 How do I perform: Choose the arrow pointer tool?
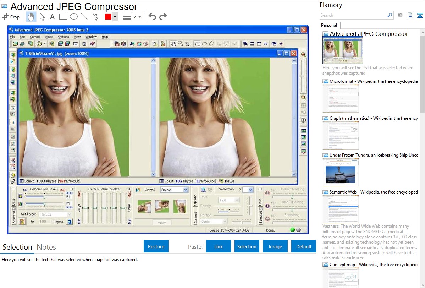coord(42,17)
